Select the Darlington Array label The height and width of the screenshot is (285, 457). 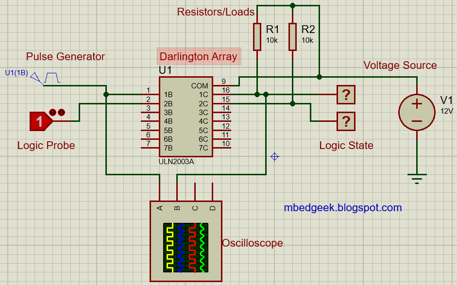point(199,56)
